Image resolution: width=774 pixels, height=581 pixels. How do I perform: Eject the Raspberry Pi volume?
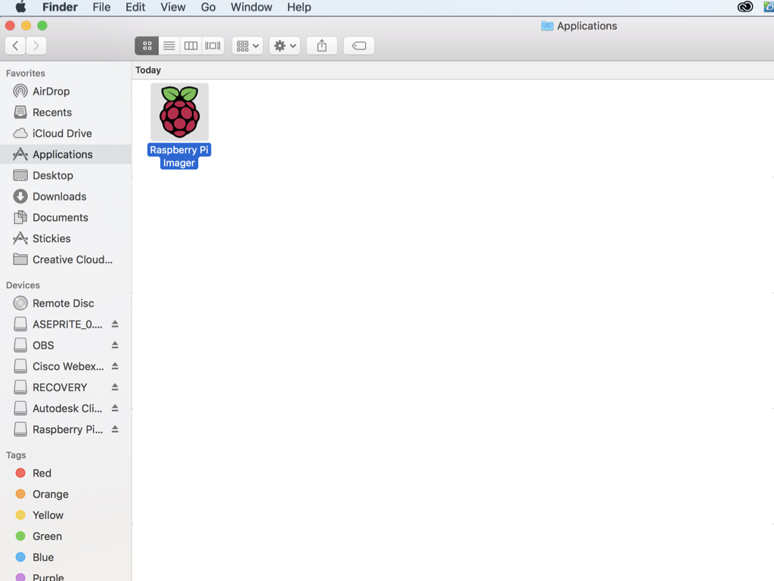pos(115,430)
